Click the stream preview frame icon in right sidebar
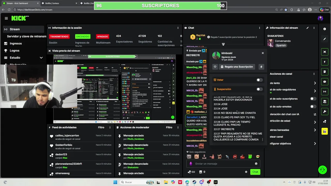Viewport: 331px width, 186px height. [x=325, y=52]
